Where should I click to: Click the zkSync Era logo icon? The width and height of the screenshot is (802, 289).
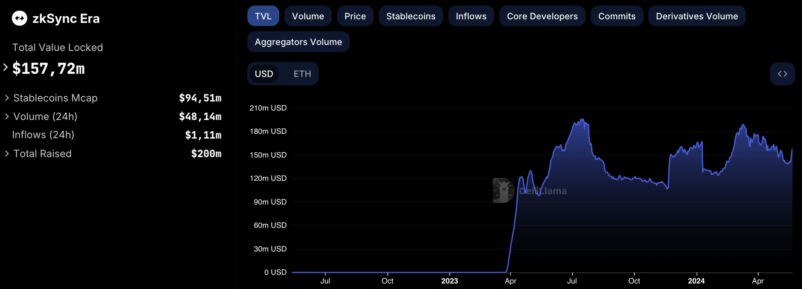click(19, 18)
